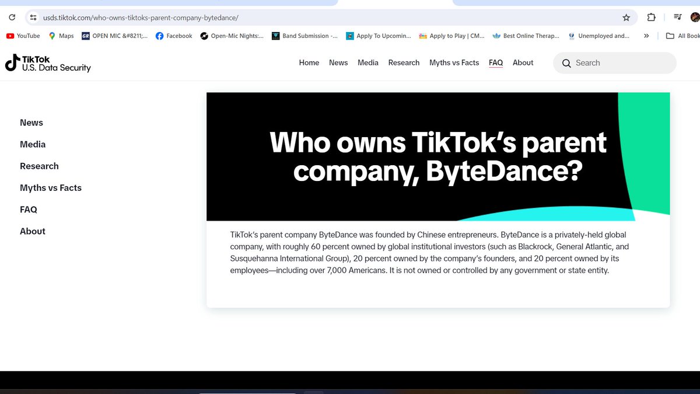Show more bookmarks with the chevron
The width and height of the screenshot is (700, 394).
tap(646, 36)
